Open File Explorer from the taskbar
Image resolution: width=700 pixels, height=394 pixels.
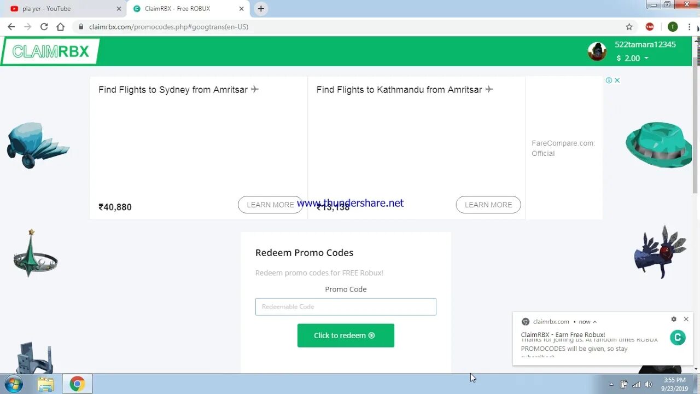tap(46, 384)
